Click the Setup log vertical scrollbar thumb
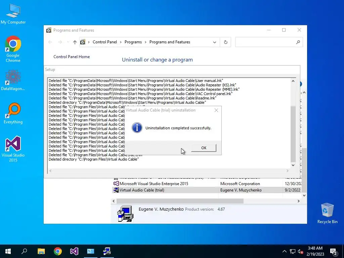Viewport: 344px width, 258px height. 293,134
